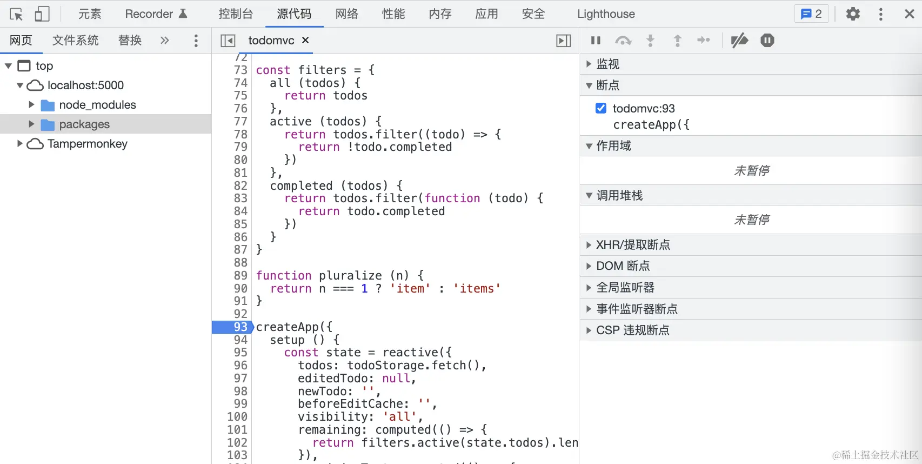This screenshot has width=922, height=464.
Task: Open the 应用 tab
Action: click(486, 14)
